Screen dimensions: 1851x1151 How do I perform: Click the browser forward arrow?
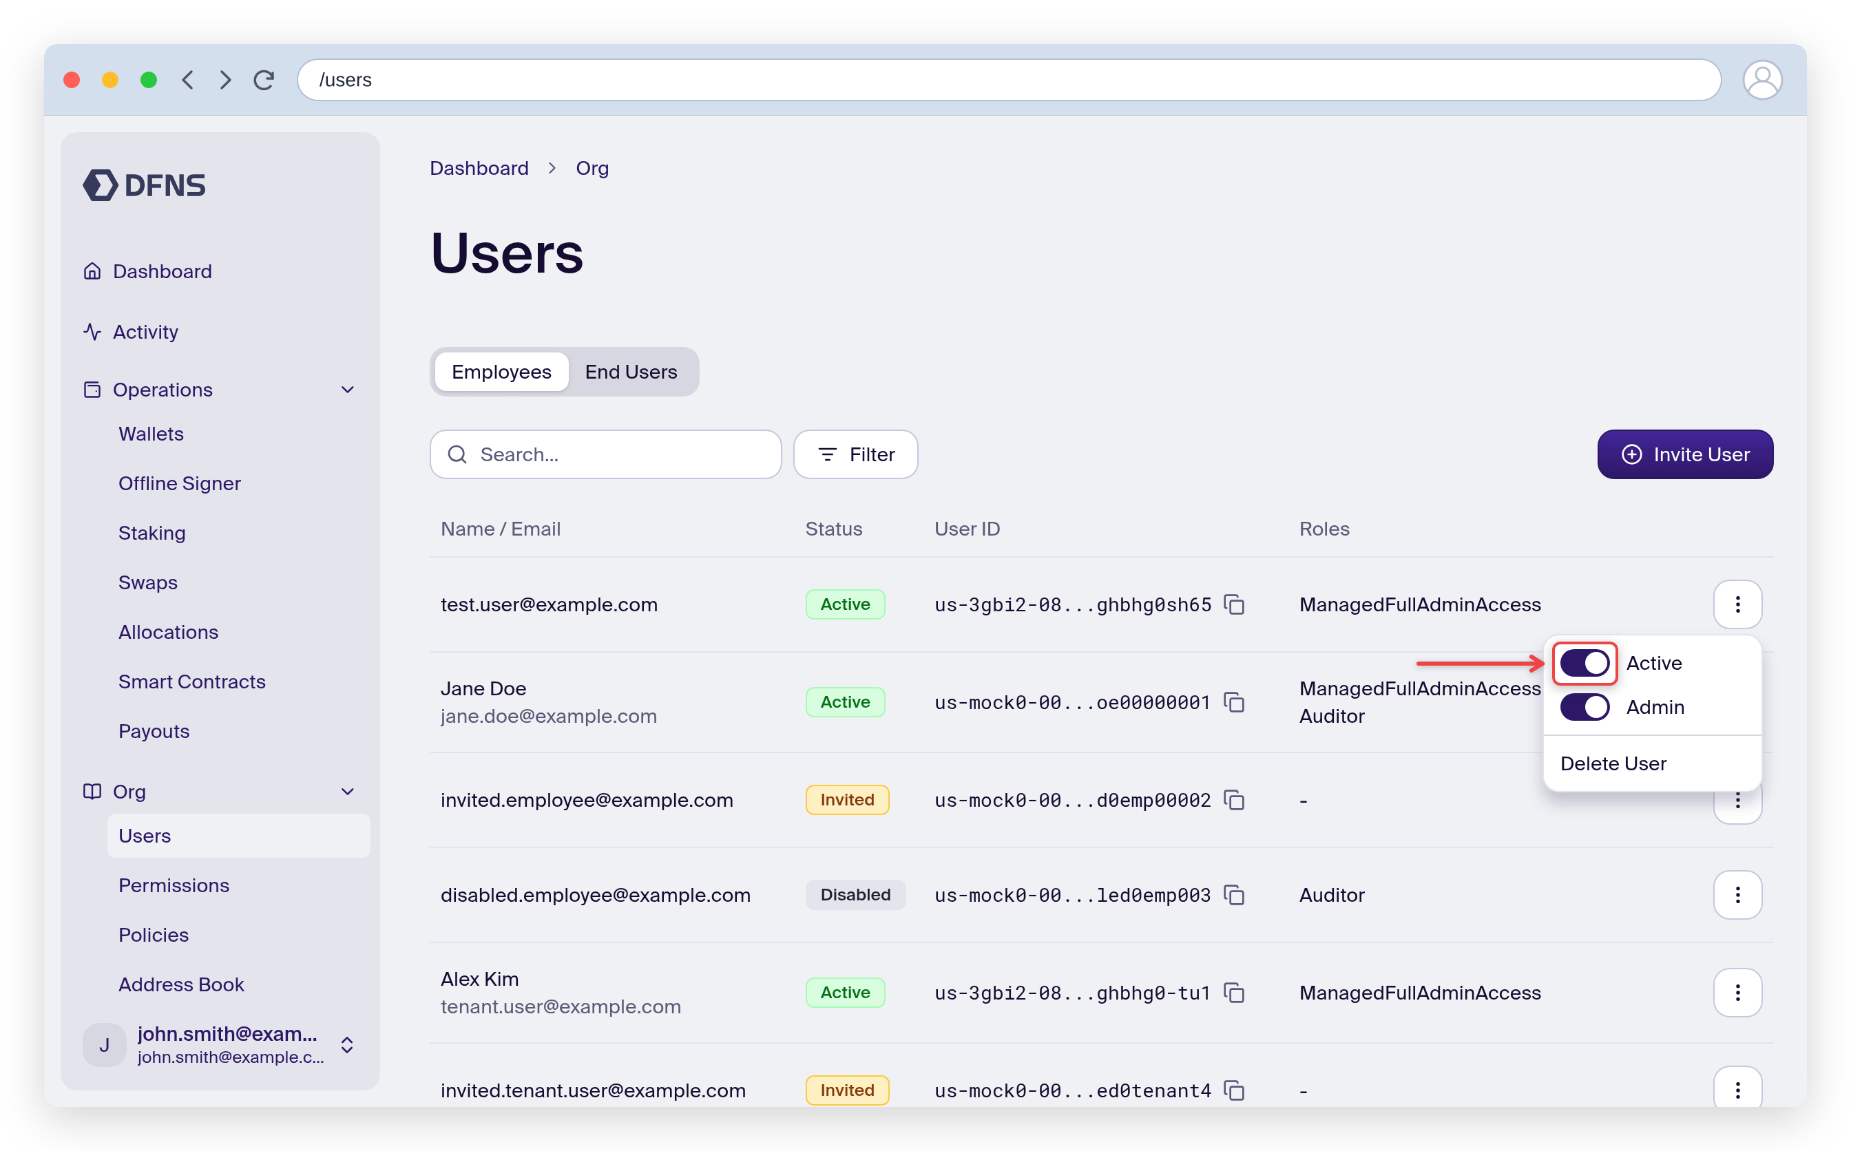click(x=224, y=80)
